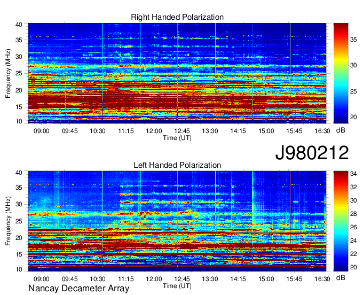Click the bottom dB color scale bar
The image size is (363, 295).
click(x=341, y=221)
